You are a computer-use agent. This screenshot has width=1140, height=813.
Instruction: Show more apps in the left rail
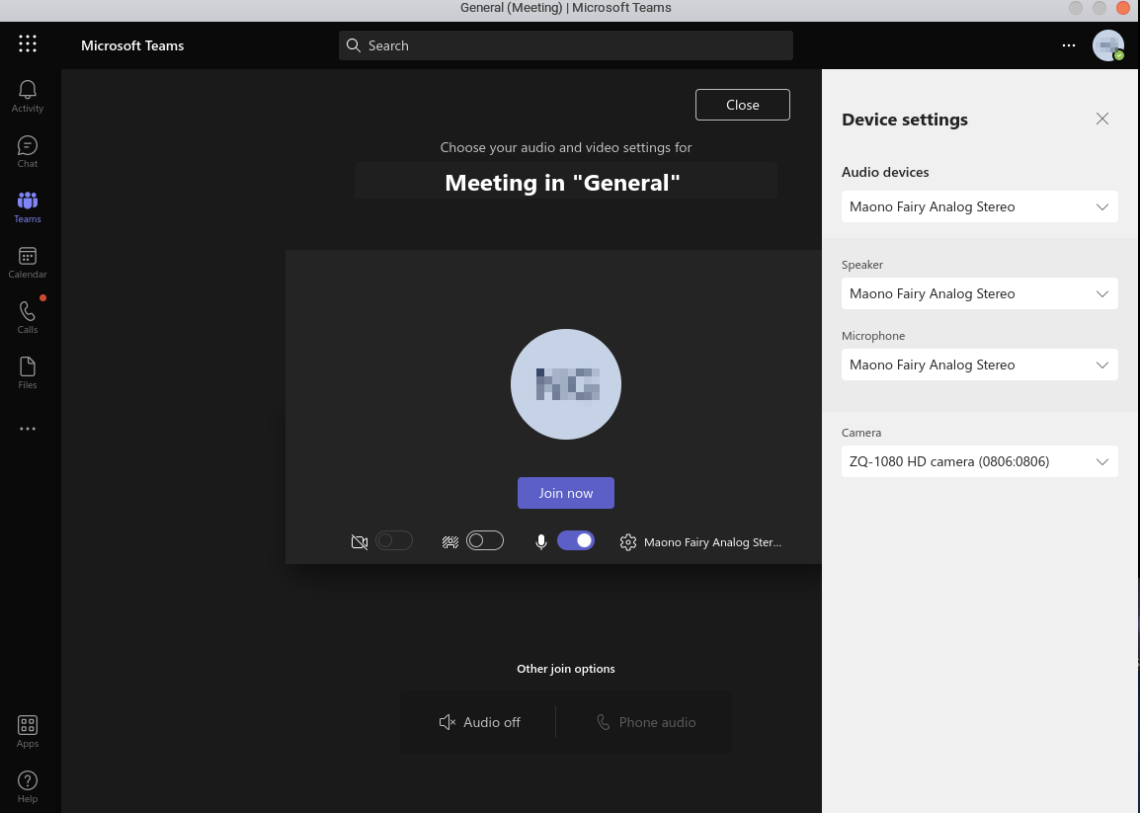point(28,429)
